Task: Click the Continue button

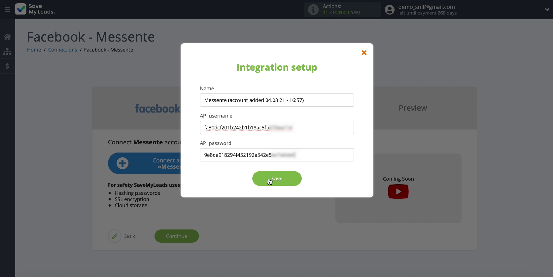Action: pos(177,236)
